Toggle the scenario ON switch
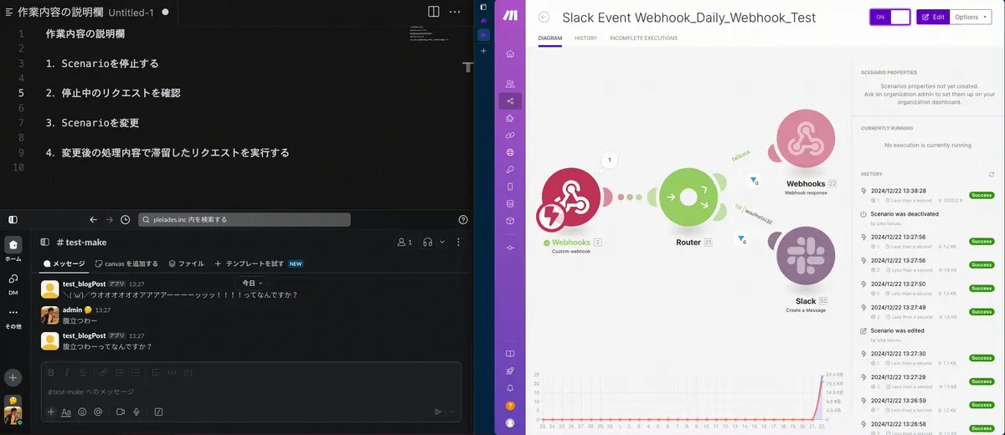Screen dimensions: 1005x435 click(889, 17)
